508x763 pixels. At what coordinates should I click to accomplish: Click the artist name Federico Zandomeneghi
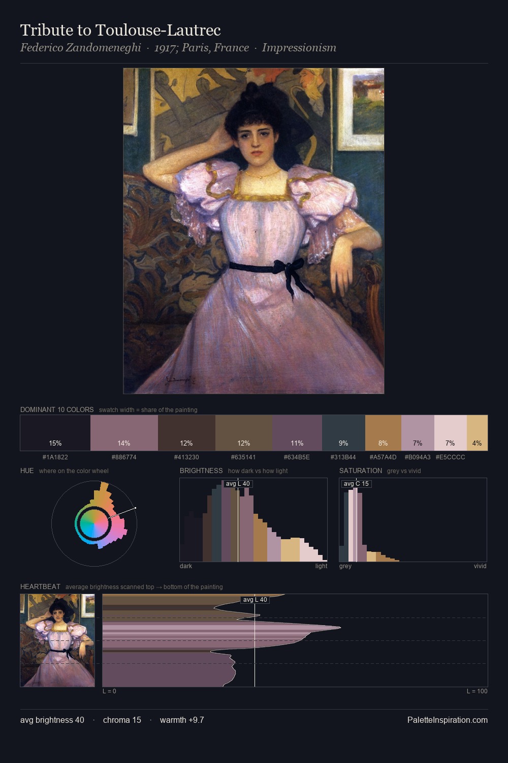81,48
